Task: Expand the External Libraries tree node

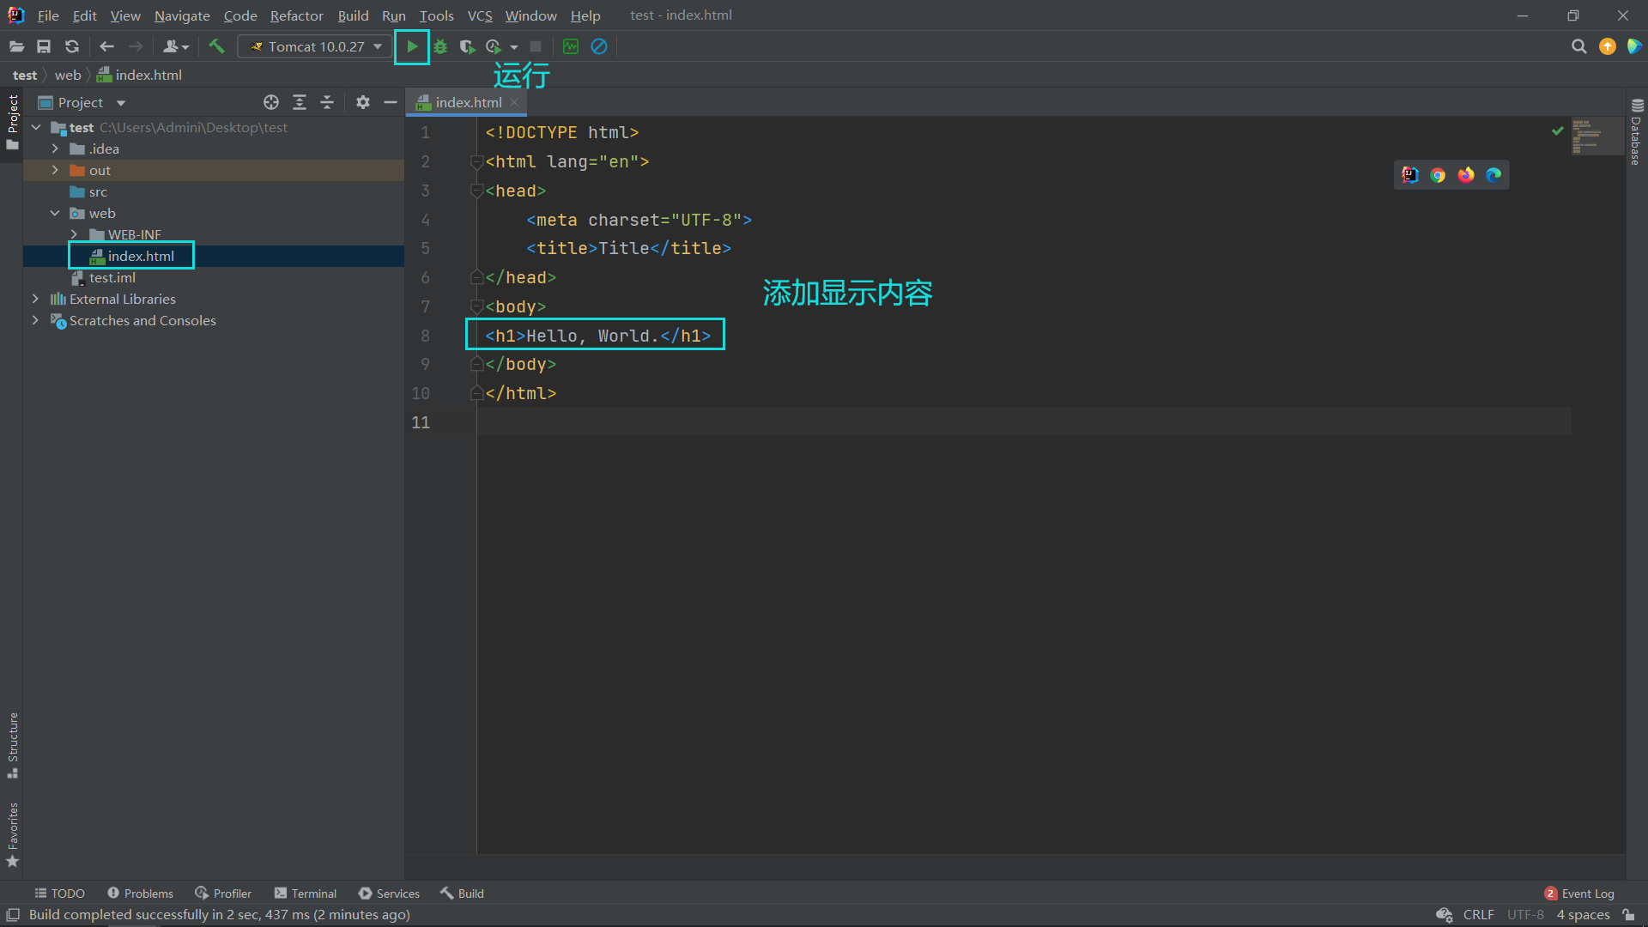Action: [36, 299]
